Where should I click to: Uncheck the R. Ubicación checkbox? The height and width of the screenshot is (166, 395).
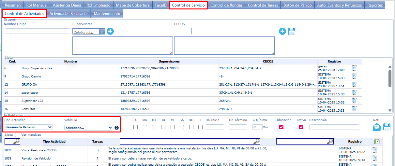[x=281, y=127]
